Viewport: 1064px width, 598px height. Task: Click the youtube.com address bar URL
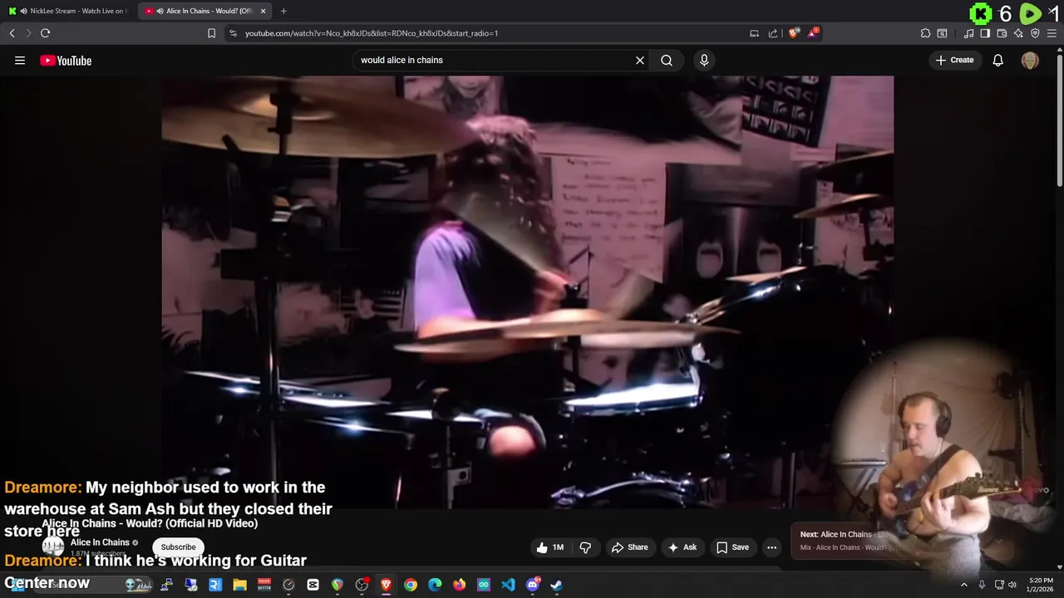[372, 33]
